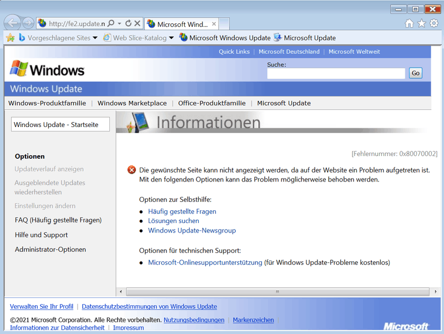The width and height of the screenshot is (444, 334).
Task: Click horizontal scrollbar right arrow
Action: click(x=436, y=291)
